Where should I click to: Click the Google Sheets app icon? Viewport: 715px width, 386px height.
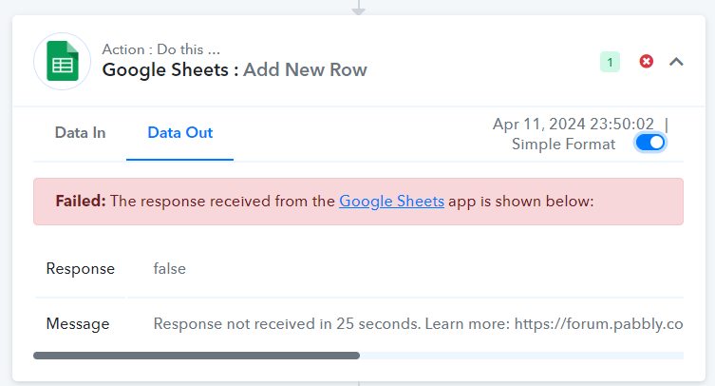tap(62, 61)
